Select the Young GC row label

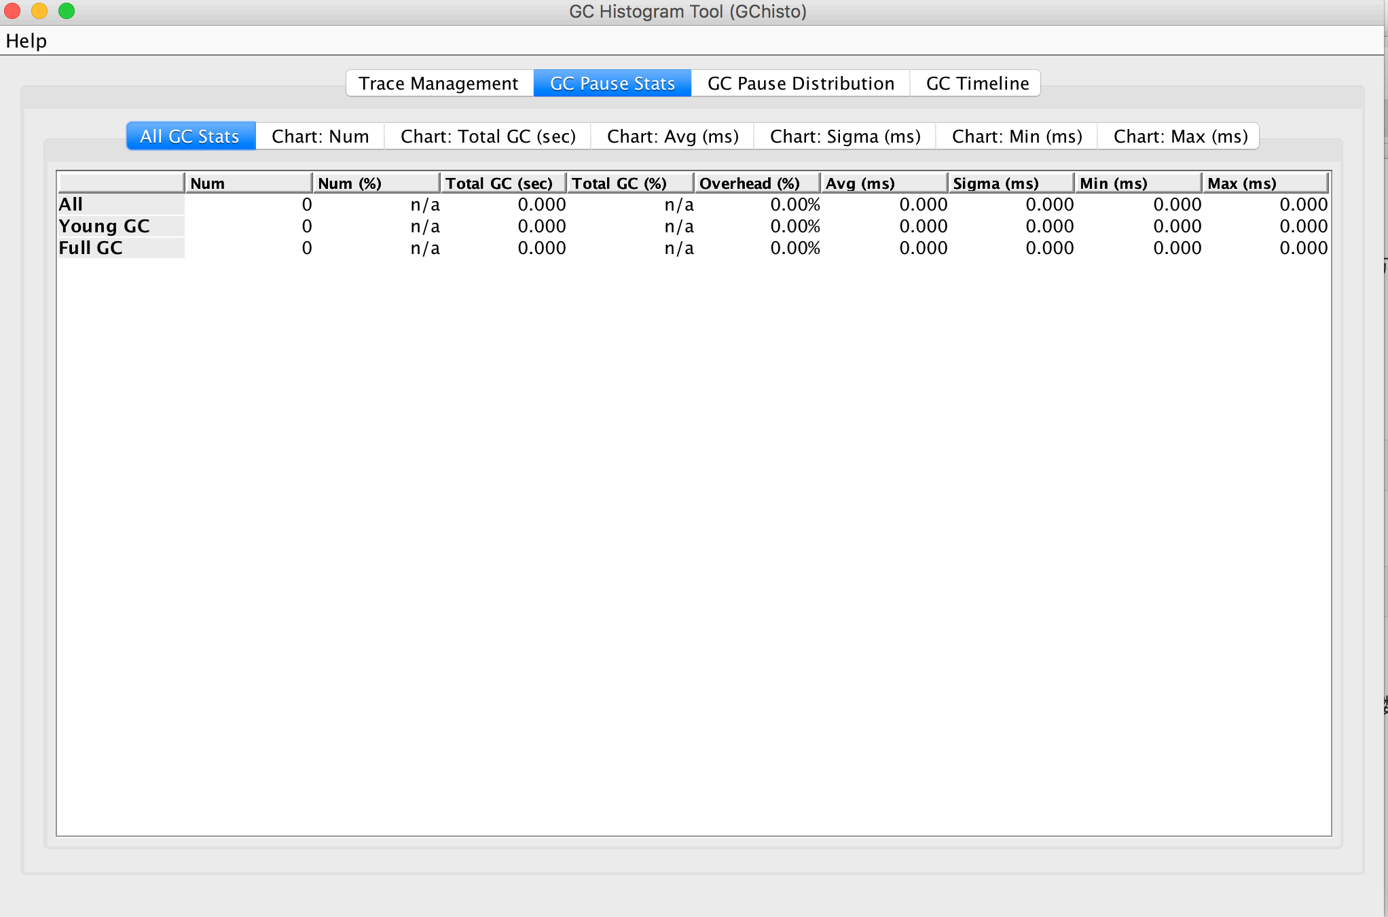tap(104, 226)
